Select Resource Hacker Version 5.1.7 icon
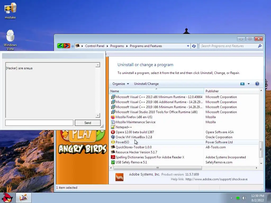 [113, 152]
